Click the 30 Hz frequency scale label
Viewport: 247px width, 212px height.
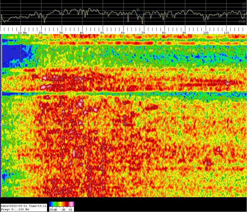61,33
